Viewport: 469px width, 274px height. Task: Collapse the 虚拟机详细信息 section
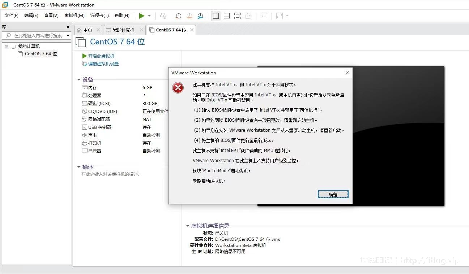tap(188, 226)
